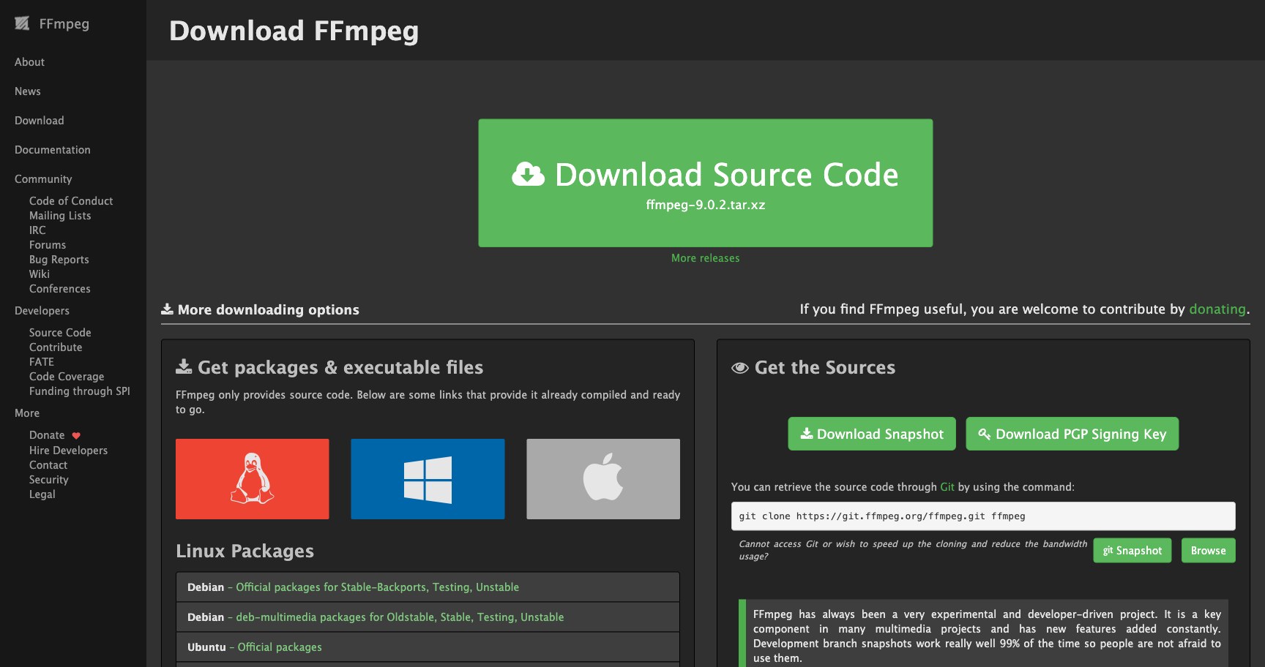
Task: Open Ubuntu Official packages link
Action: pos(280,647)
